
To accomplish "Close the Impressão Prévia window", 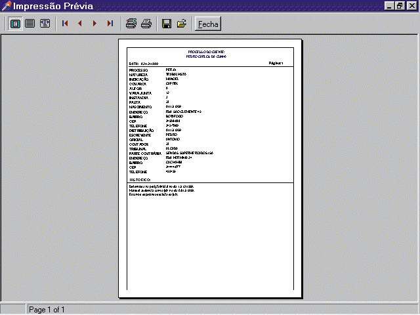I will (x=411, y=6).
